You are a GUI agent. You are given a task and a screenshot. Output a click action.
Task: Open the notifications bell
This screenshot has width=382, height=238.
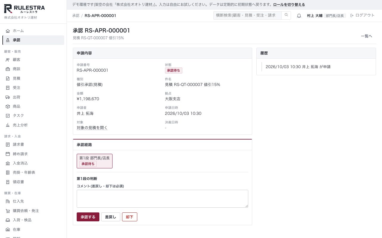pyautogui.click(x=299, y=16)
